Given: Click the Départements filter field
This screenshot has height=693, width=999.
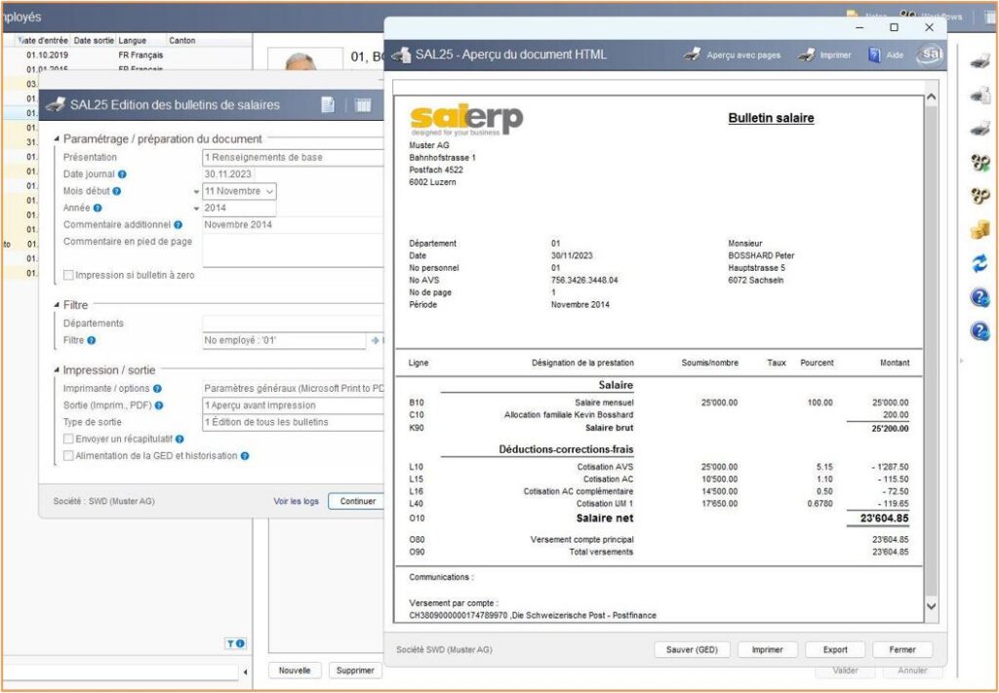Looking at the screenshot, I should (x=293, y=324).
